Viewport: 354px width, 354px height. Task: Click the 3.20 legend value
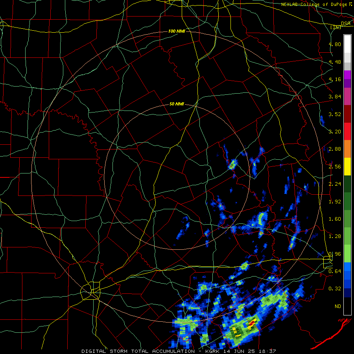[x=335, y=132]
